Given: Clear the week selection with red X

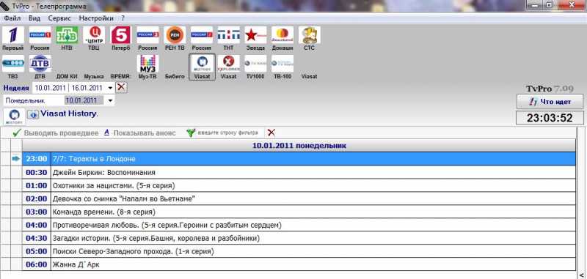Looking at the screenshot, I should click(x=121, y=88).
